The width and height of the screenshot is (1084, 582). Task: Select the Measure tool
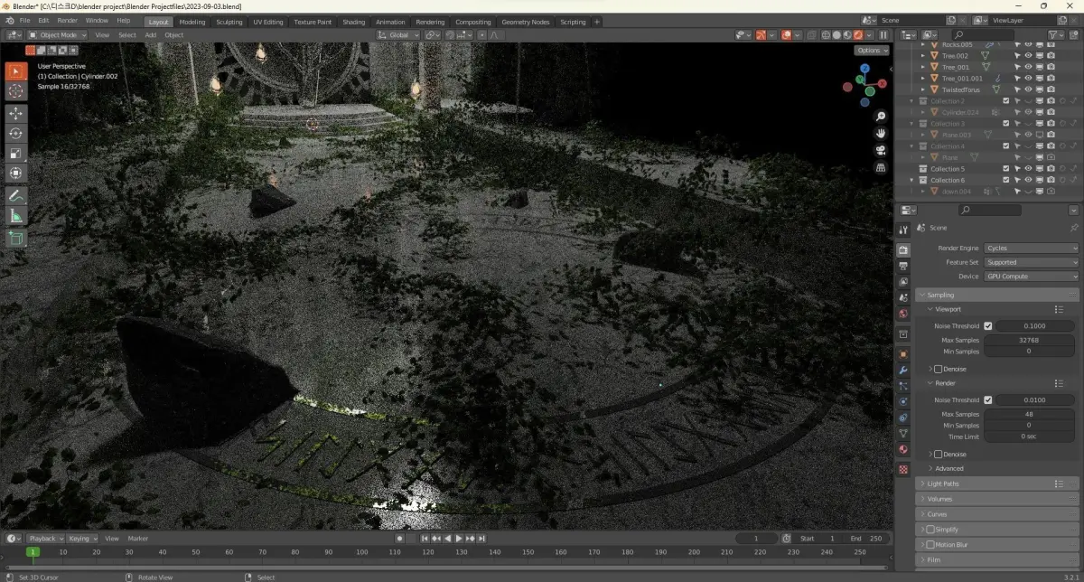coord(16,215)
